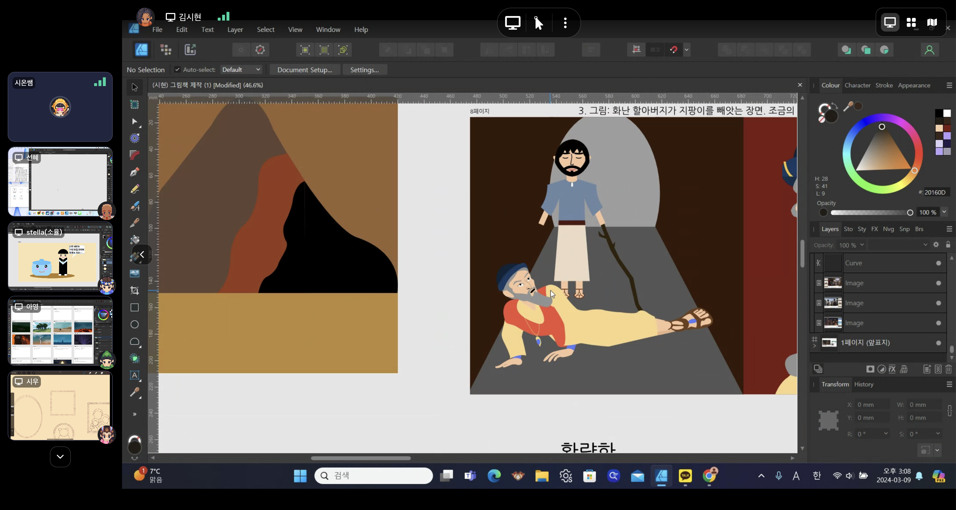956x510 pixels.
Task: Select the Colour Picker tool
Action: tap(134, 392)
